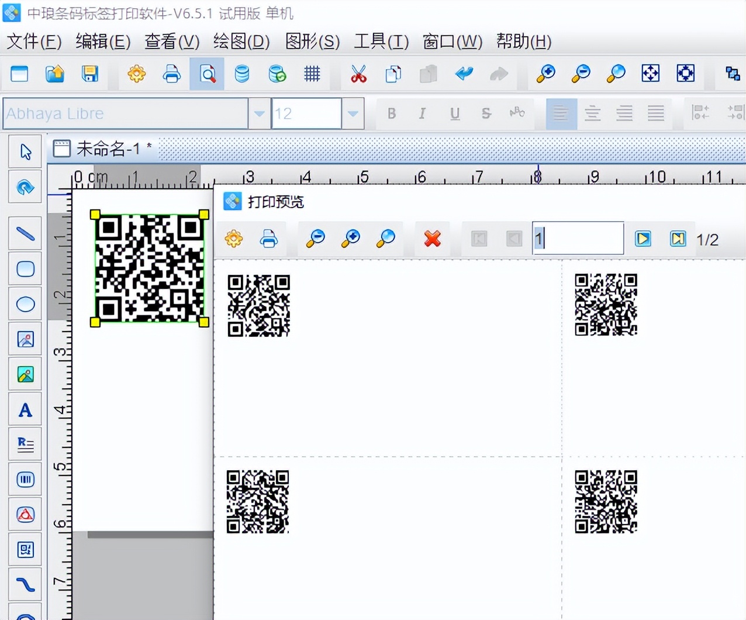Open database settings cylinder icon
This screenshot has height=620, width=746.
[242, 74]
